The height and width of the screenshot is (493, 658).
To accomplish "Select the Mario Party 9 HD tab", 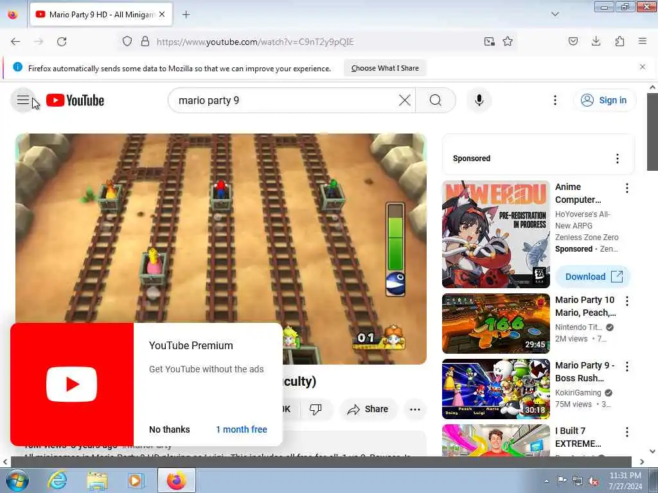I will (101, 15).
